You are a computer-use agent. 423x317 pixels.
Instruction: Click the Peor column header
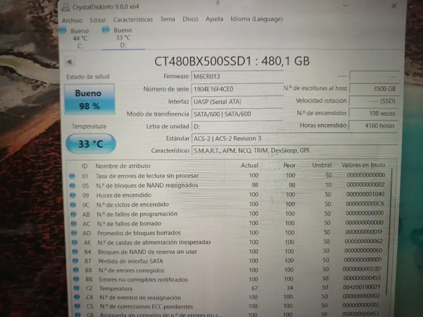pyautogui.click(x=289, y=165)
